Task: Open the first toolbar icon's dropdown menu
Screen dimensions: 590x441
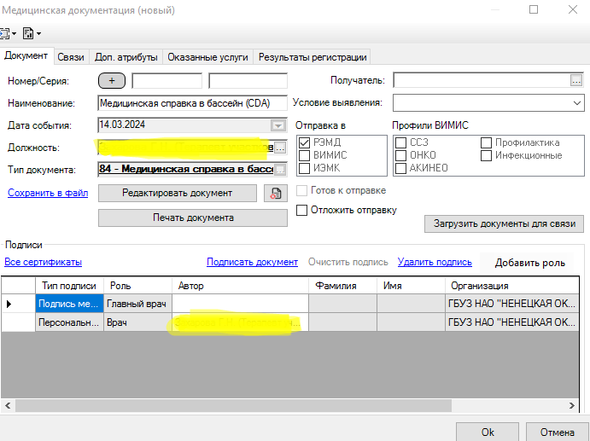Action: pos(14,34)
